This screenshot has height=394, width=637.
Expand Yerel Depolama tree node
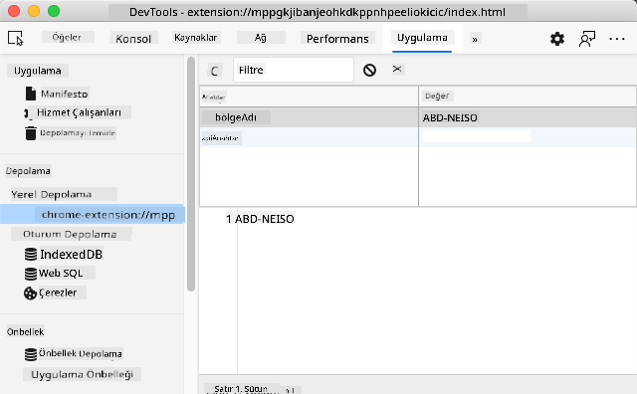tap(51, 194)
